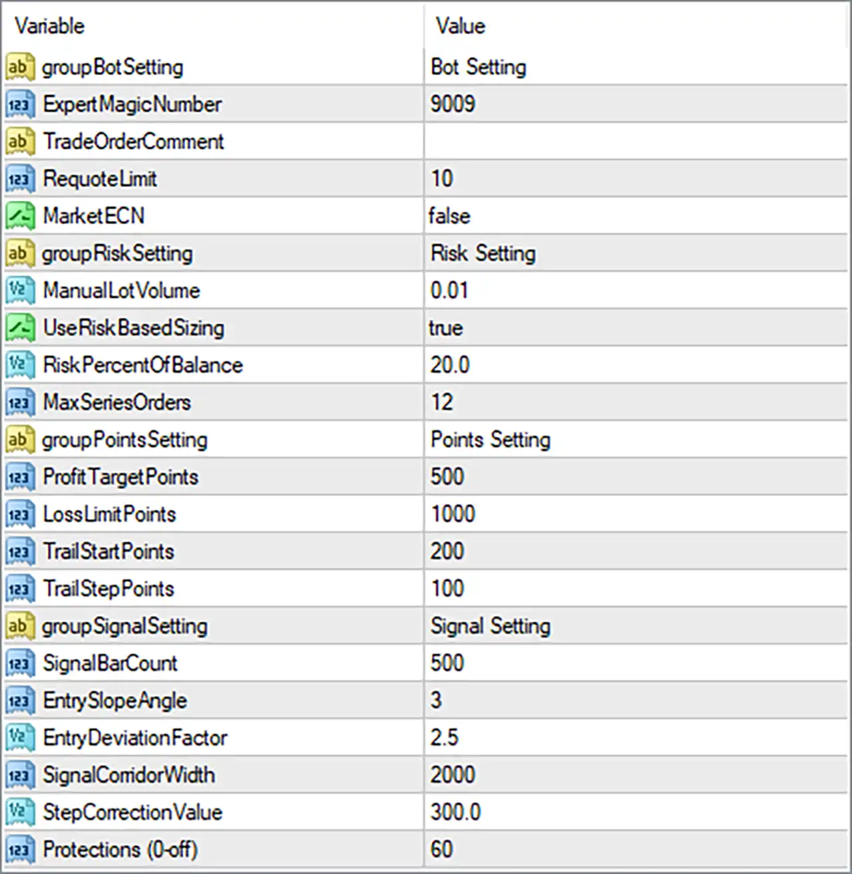Click the string icon beside groupBotSetting

(19, 67)
